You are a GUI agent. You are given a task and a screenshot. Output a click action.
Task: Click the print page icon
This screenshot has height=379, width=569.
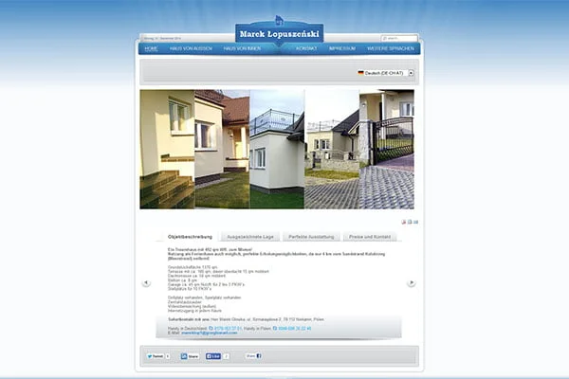pyautogui.click(x=410, y=222)
